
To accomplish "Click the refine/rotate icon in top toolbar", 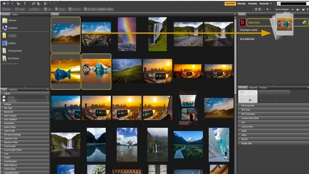I will tap(25, 4).
